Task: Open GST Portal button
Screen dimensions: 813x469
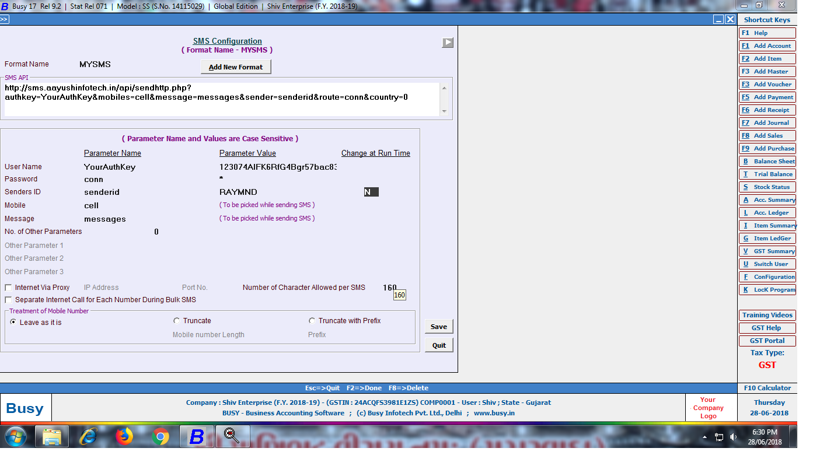Action: pos(767,341)
